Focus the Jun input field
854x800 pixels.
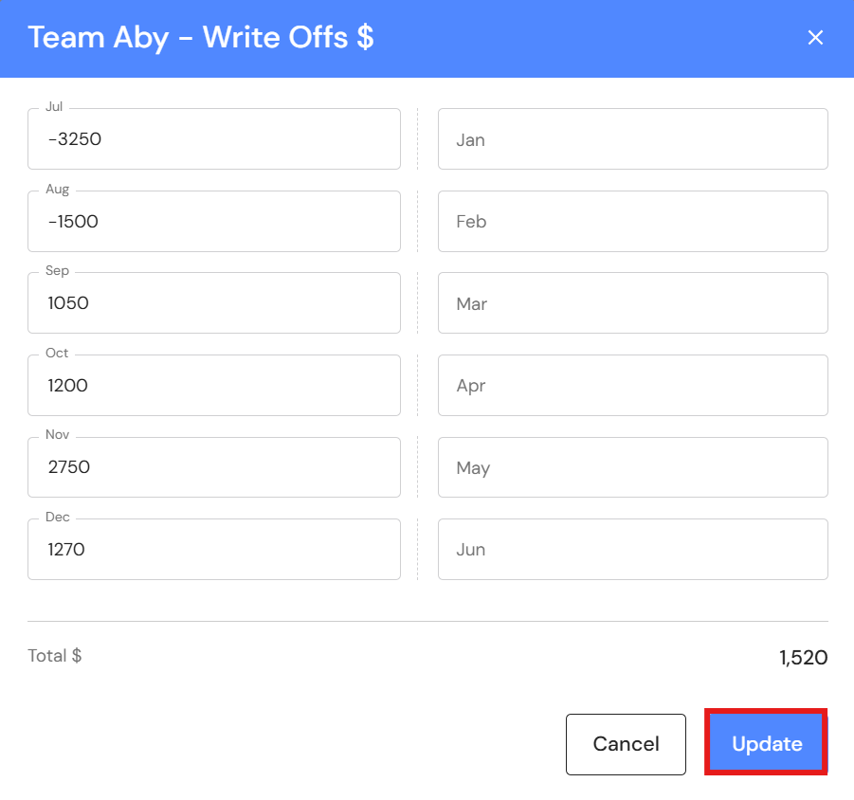(632, 550)
